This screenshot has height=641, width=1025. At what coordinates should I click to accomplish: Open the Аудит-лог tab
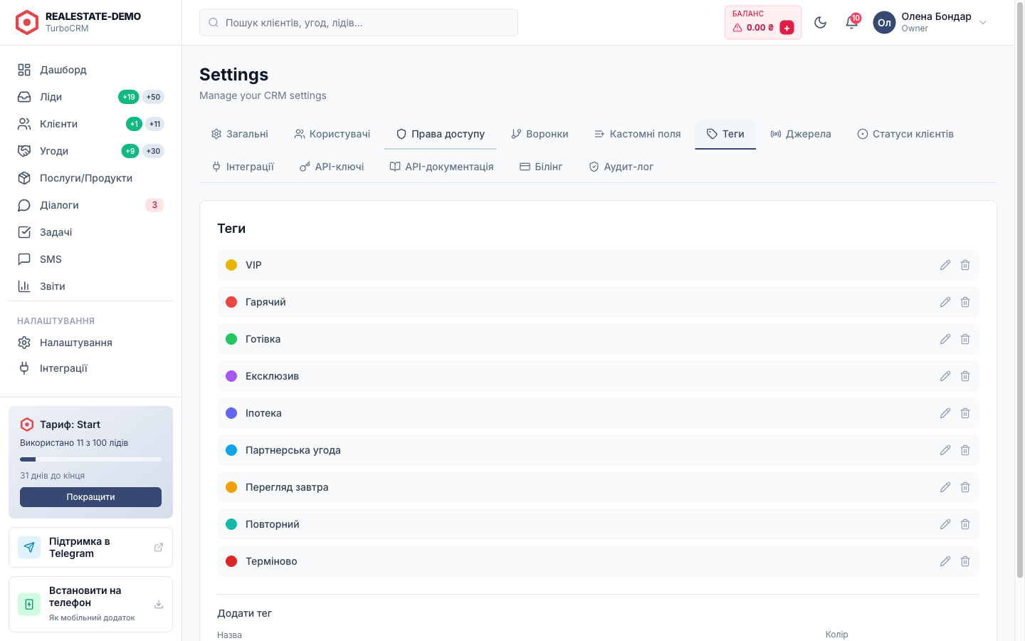621,167
